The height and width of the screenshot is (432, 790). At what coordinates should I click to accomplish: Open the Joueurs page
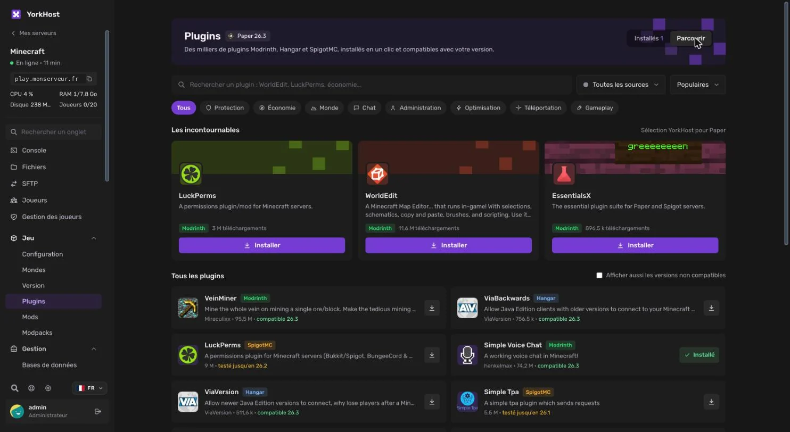53,200
